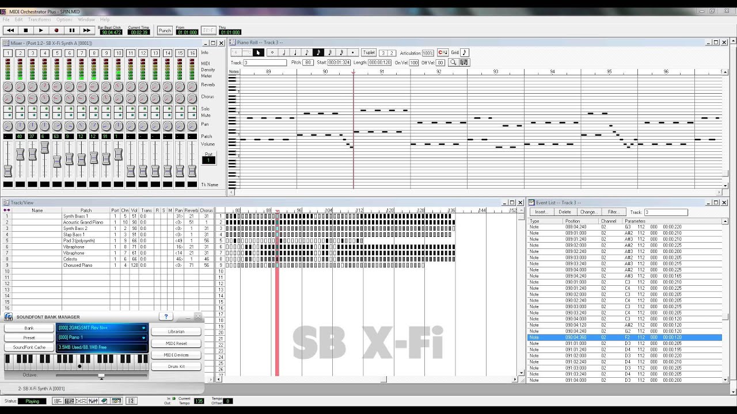The height and width of the screenshot is (414, 737).
Task: Click the green book icon in status bar
Action: click(x=104, y=401)
